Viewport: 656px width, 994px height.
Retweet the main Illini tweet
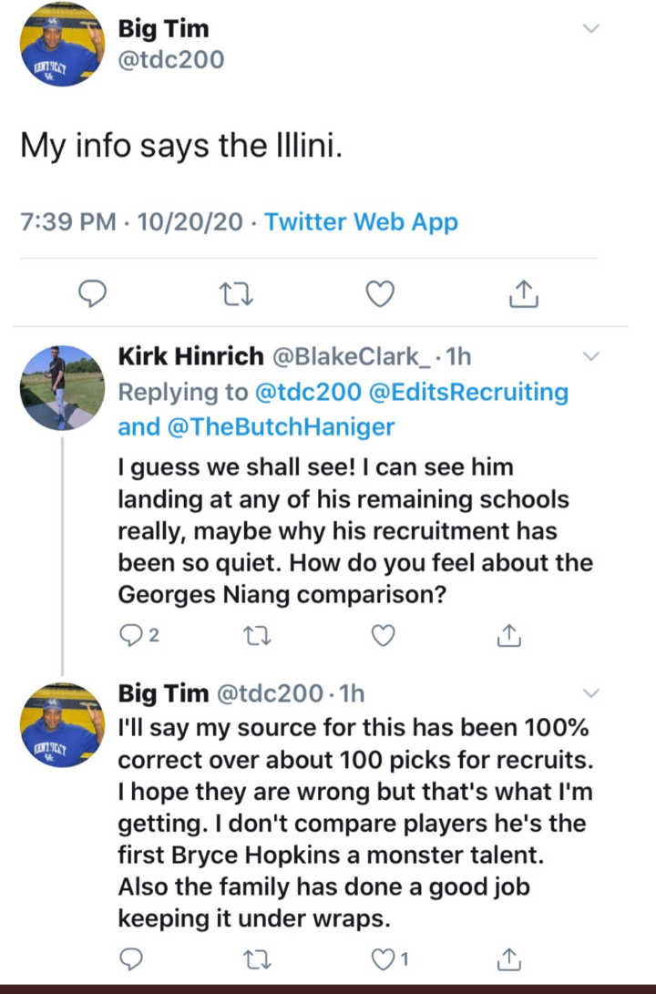[237, 293]
